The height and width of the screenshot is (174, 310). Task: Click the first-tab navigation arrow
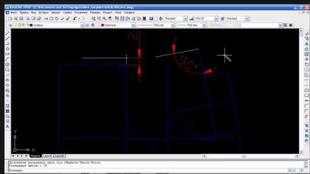pyautogui.click(x=13, y=156)
